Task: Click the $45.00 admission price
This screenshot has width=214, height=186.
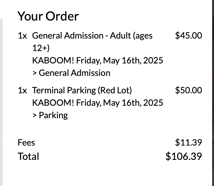Action: 188,35
